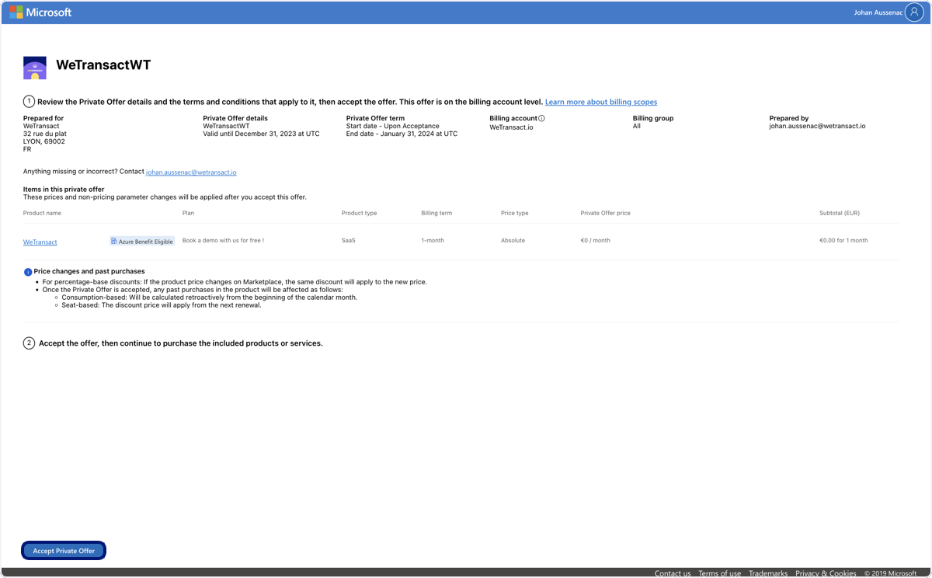The image size is (932, 578).
Task: Open Learn more about billing scopes link
Action: 601,102
